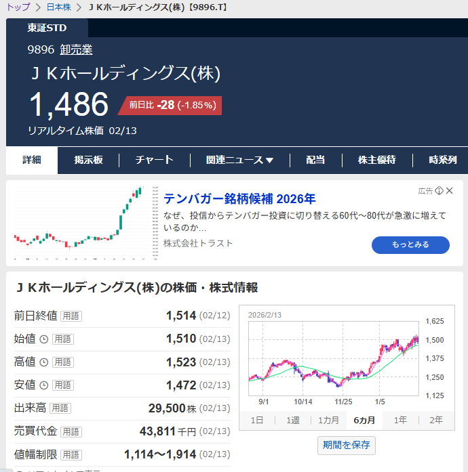This screenshot has height=472, width=468.
Task: Open the 掲示板 tab
Action: tap(88, 160)
